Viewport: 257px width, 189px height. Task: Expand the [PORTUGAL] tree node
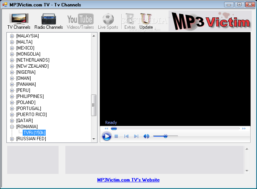(x=12, y=108)
